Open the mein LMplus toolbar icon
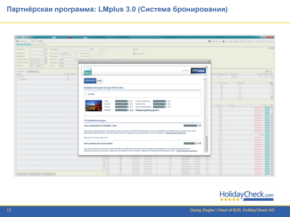This screenshot has height=217, width=290. (x=223, y=41)
